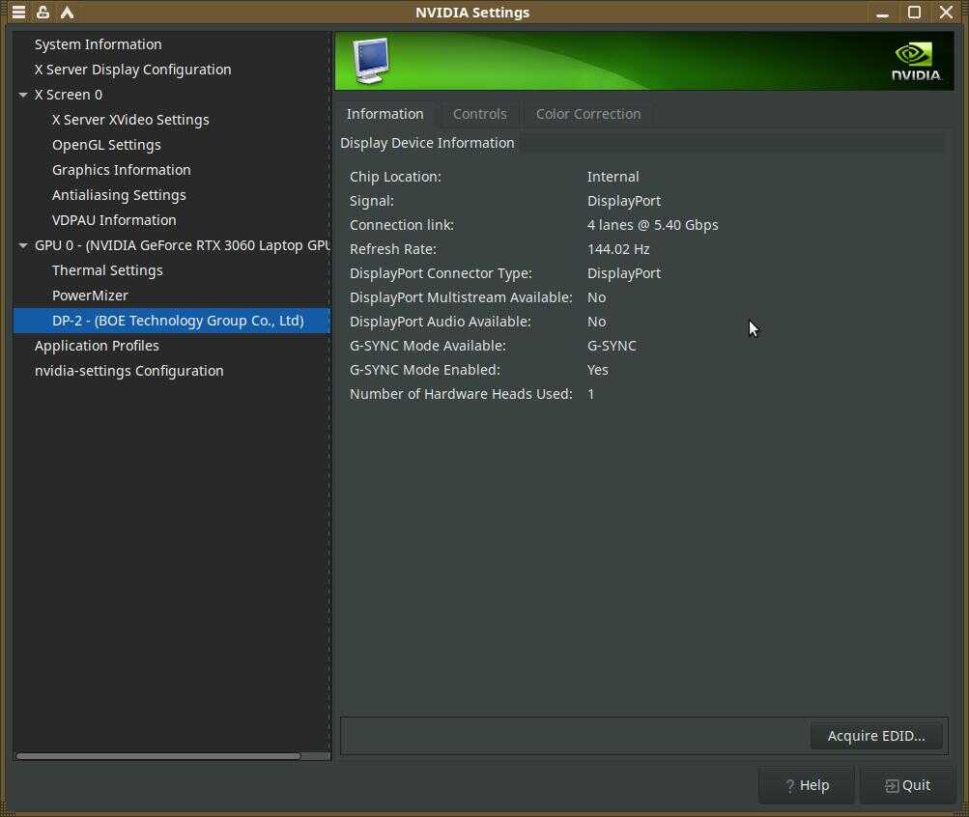Click Number of Hardware Heads Used label
This screenshot has height=817, width=969.
[x=461, y=393]
